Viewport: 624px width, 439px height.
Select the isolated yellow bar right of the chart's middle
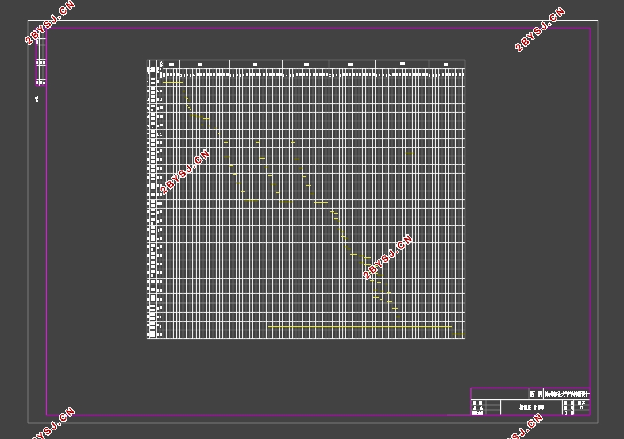click(x=410, y=153)
